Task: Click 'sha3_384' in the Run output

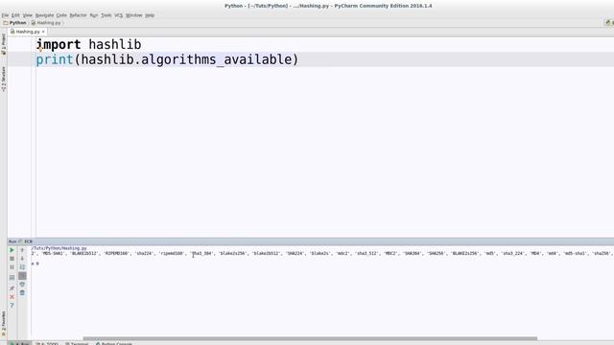Action: click(x=202, y=253)
